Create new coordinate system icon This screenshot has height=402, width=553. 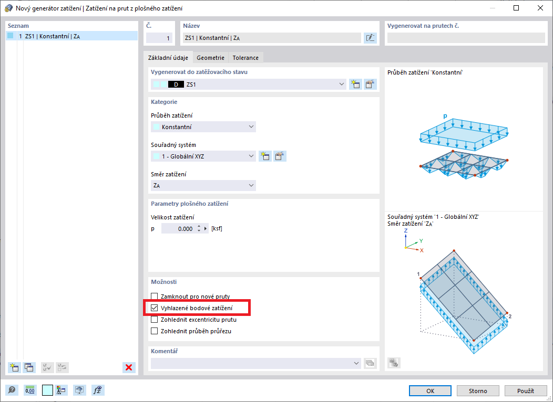(x=265, y=156)
